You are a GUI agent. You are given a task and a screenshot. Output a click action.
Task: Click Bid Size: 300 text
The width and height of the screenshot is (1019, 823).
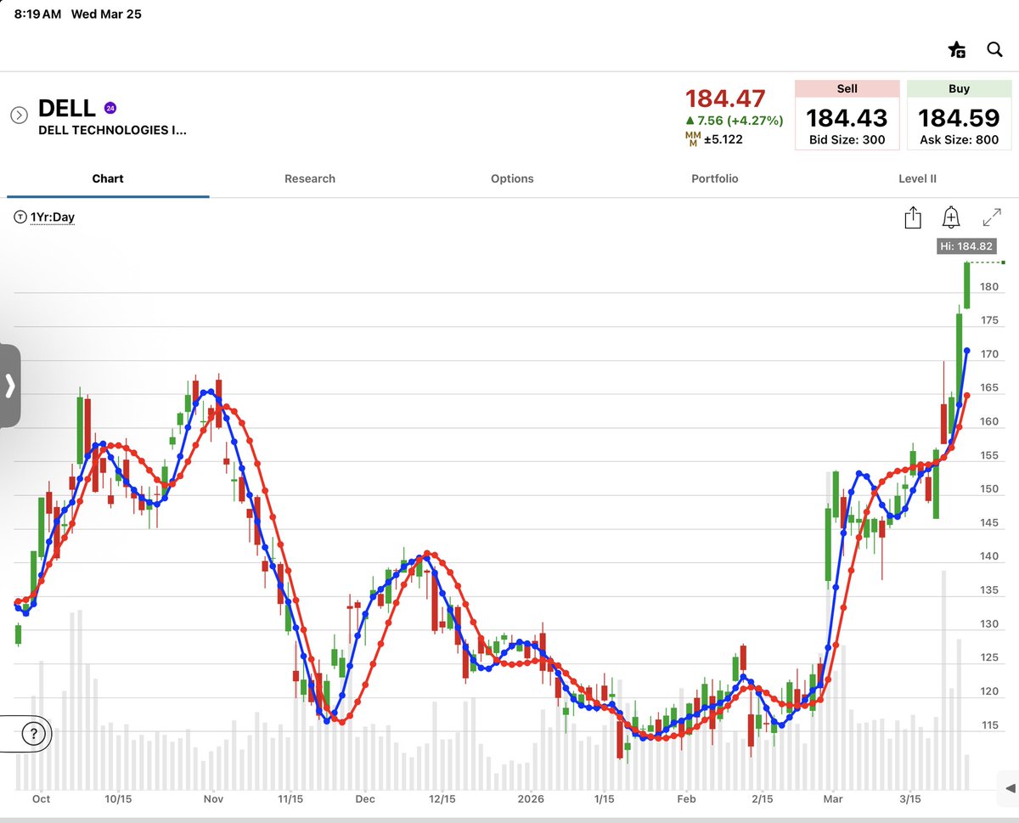coord(847,140)
